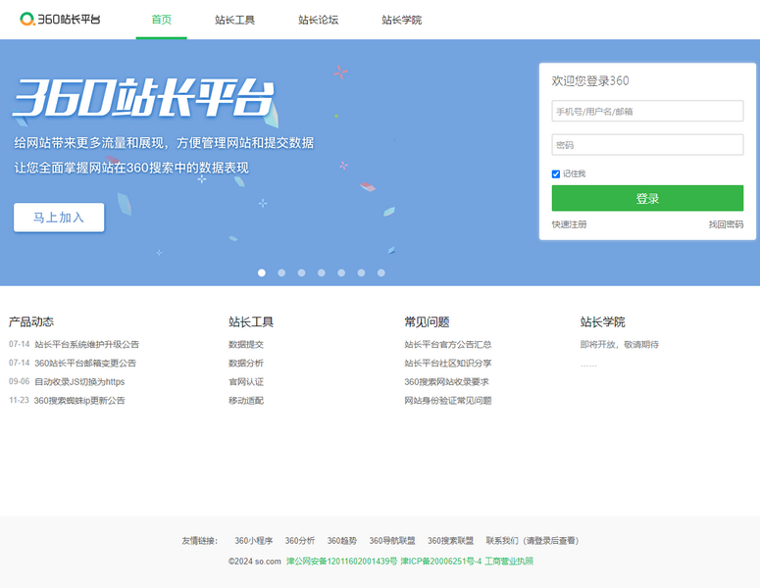This screenshot has width=760, height=588.
Task: Open the 首页 tab
Action: click(x=161, y=20)
